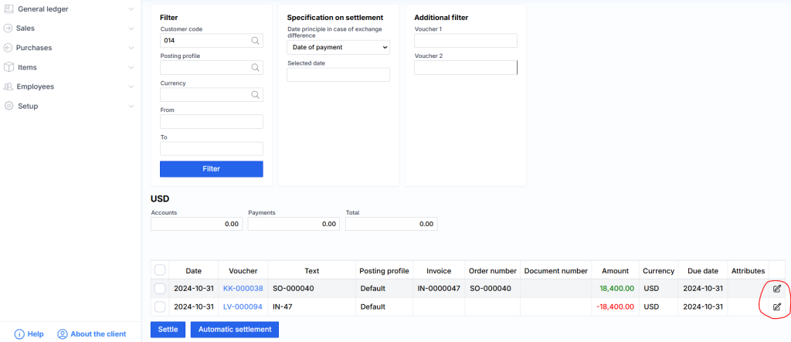Click edit icon for voucher KK-000038 row
The width and height of the screenshot is (791, 342).
776,288
